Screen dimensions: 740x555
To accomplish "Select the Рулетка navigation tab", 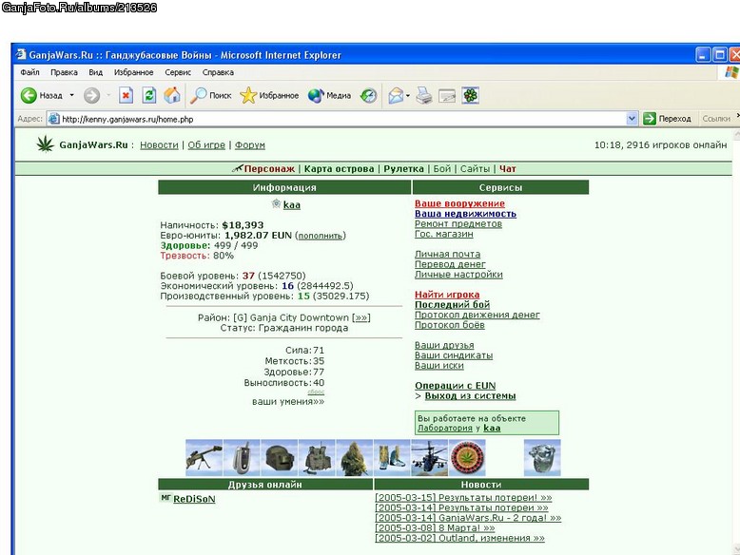I will click(403, 169).
